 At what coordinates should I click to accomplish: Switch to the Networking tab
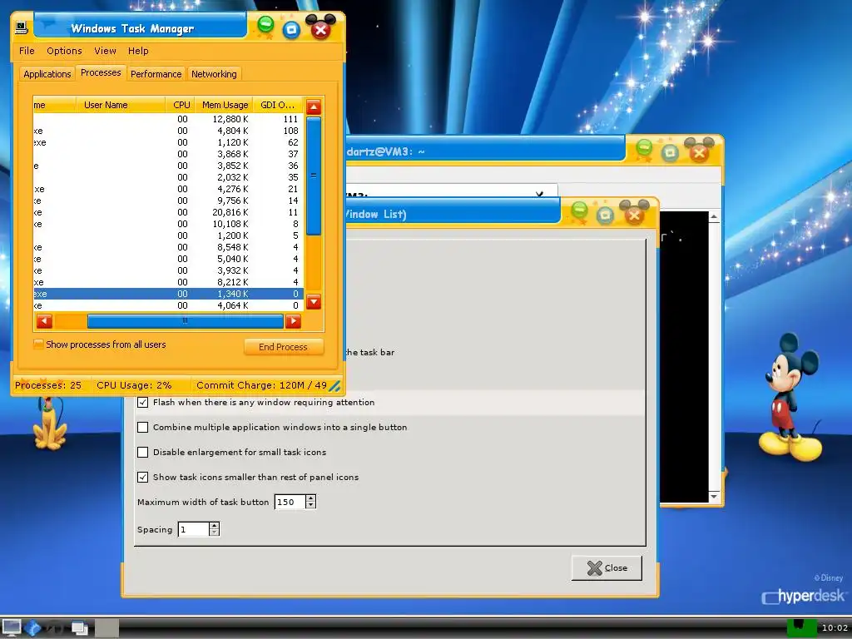tap(214, 74)
